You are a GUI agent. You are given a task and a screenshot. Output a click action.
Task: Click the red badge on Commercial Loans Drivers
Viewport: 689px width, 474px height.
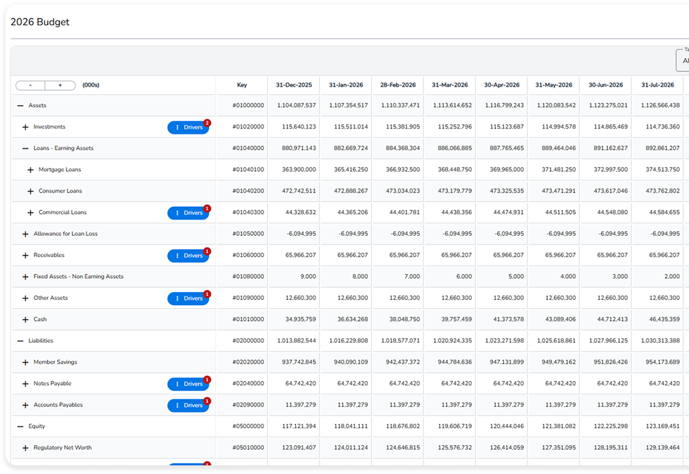tap(207, 209)
